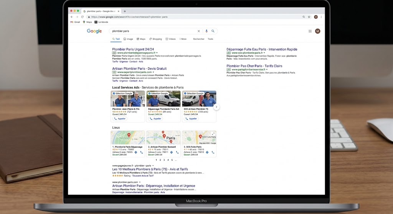Open the More search options menu
The image size is (393, 214).
click(183, 39)
